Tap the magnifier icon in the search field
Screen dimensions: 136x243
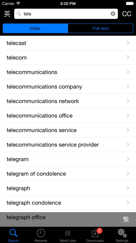(19, 14)
